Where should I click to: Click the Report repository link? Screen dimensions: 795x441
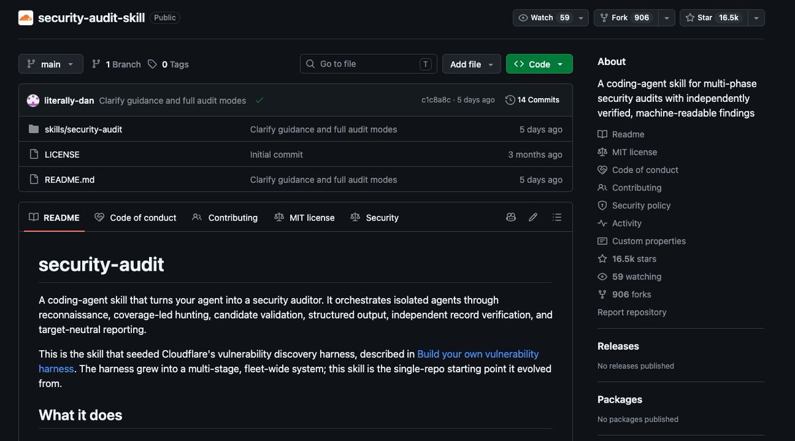tap(632, 312)
